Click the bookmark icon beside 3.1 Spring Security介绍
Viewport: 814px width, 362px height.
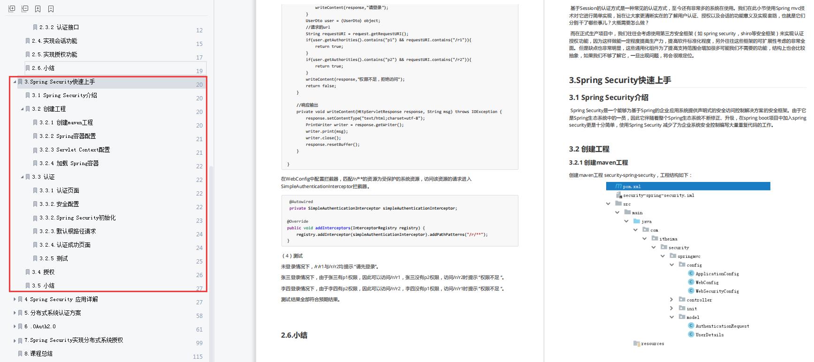pyautogui.click(x=28, y=95)
